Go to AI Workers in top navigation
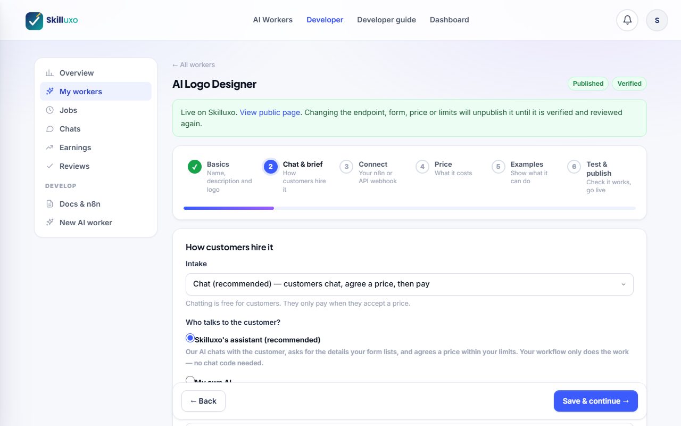The height and width of the screenshot is (426, 681). point(273,20)
